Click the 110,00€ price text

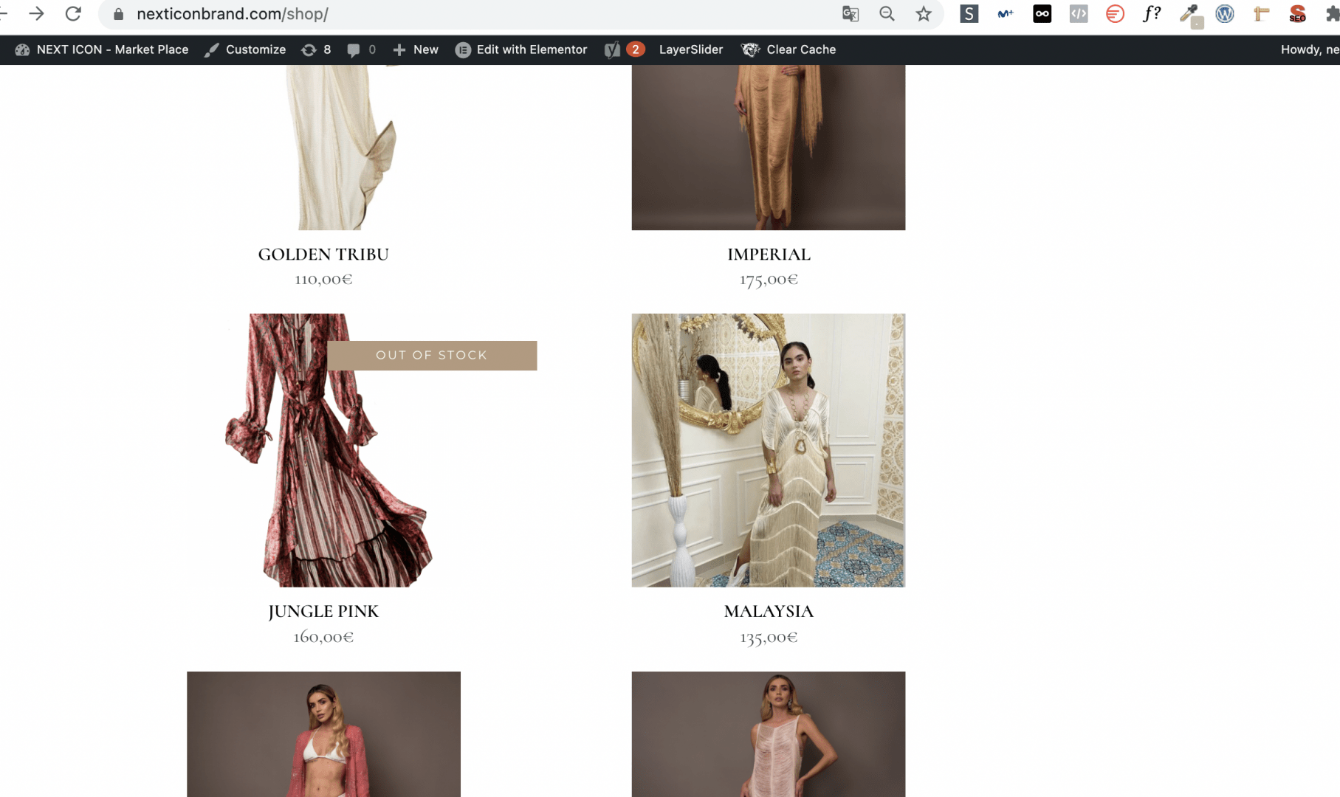[x=323, y=280]
